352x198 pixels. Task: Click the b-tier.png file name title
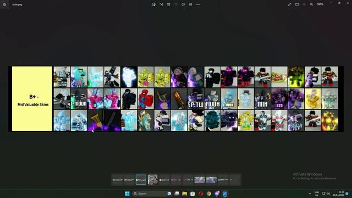point(17,4)
